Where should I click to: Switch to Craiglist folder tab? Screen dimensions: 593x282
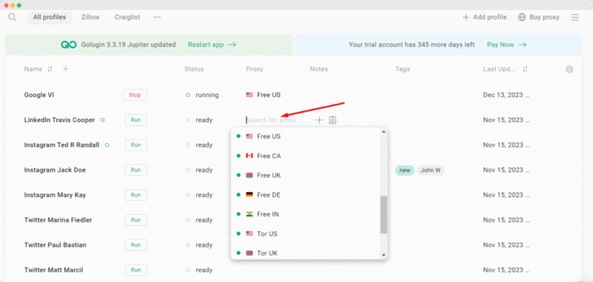pos(127,18)
